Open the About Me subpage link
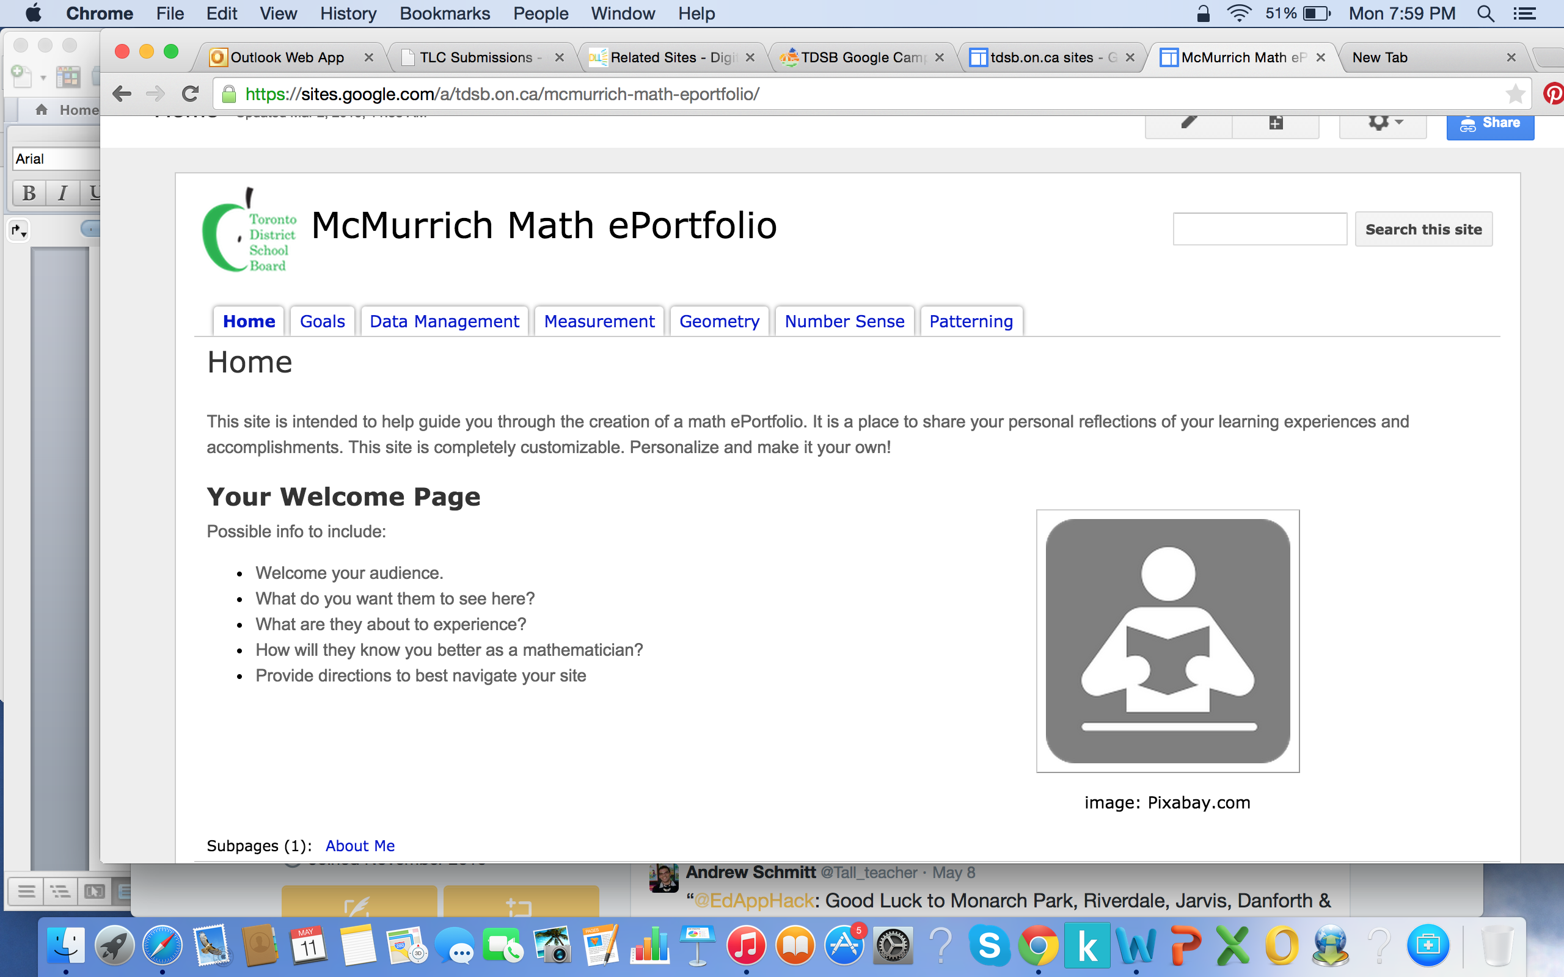The height and width of the screenshot is (977, 1564). point(359,845)
